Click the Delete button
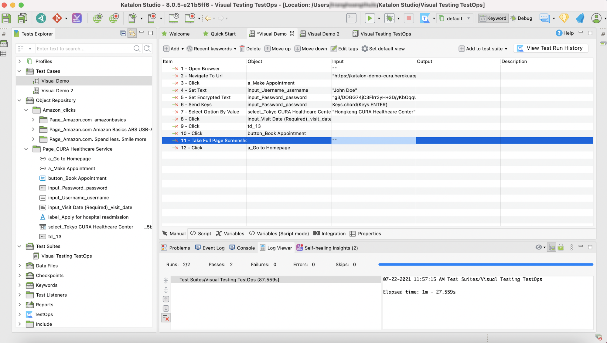Screen dimensions: 607x343 pos(250,49)
